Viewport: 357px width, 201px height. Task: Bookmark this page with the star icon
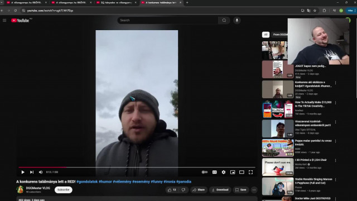point(315,11)
